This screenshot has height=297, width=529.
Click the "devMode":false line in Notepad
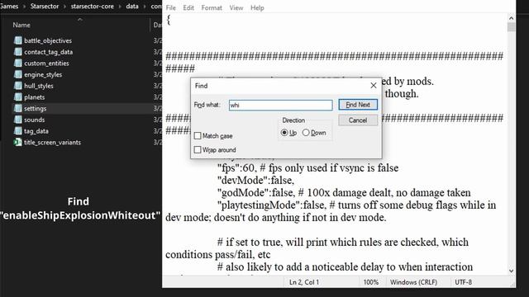coord(255,180)
